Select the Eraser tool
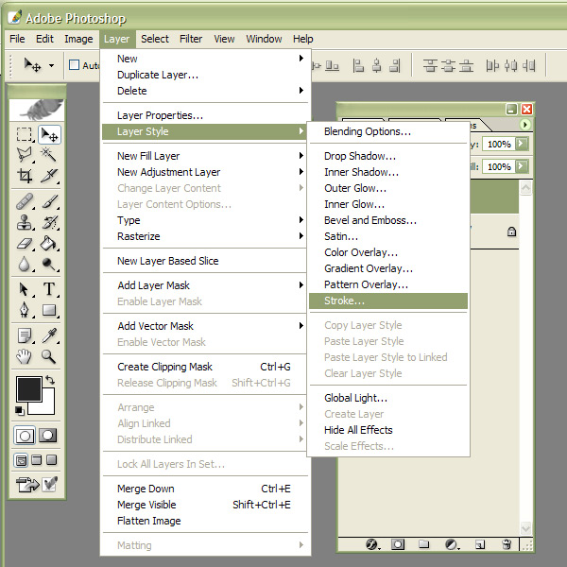This screenshot has height=567, width=567. tap(25, 243)
